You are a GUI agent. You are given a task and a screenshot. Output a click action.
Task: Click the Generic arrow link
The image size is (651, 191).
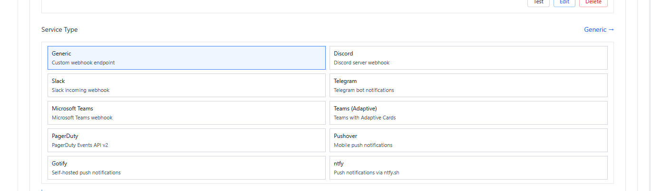tap(599, 29)
